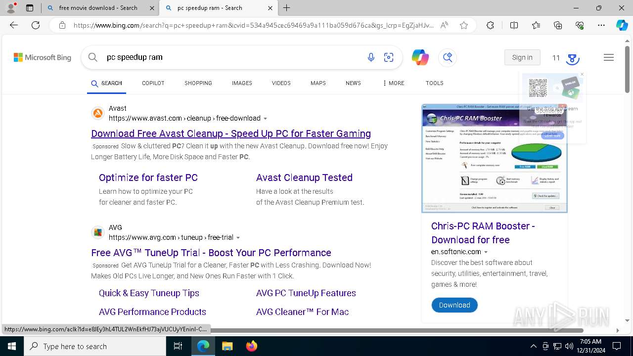Click the AVG site favicon
This screenshot has width=633, height=356.
click(98, 232)
